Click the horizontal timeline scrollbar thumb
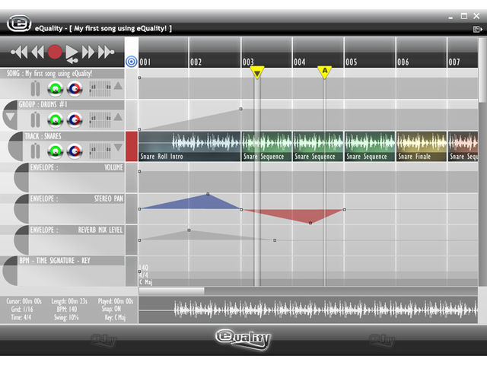487x365 pixels. 171,290
